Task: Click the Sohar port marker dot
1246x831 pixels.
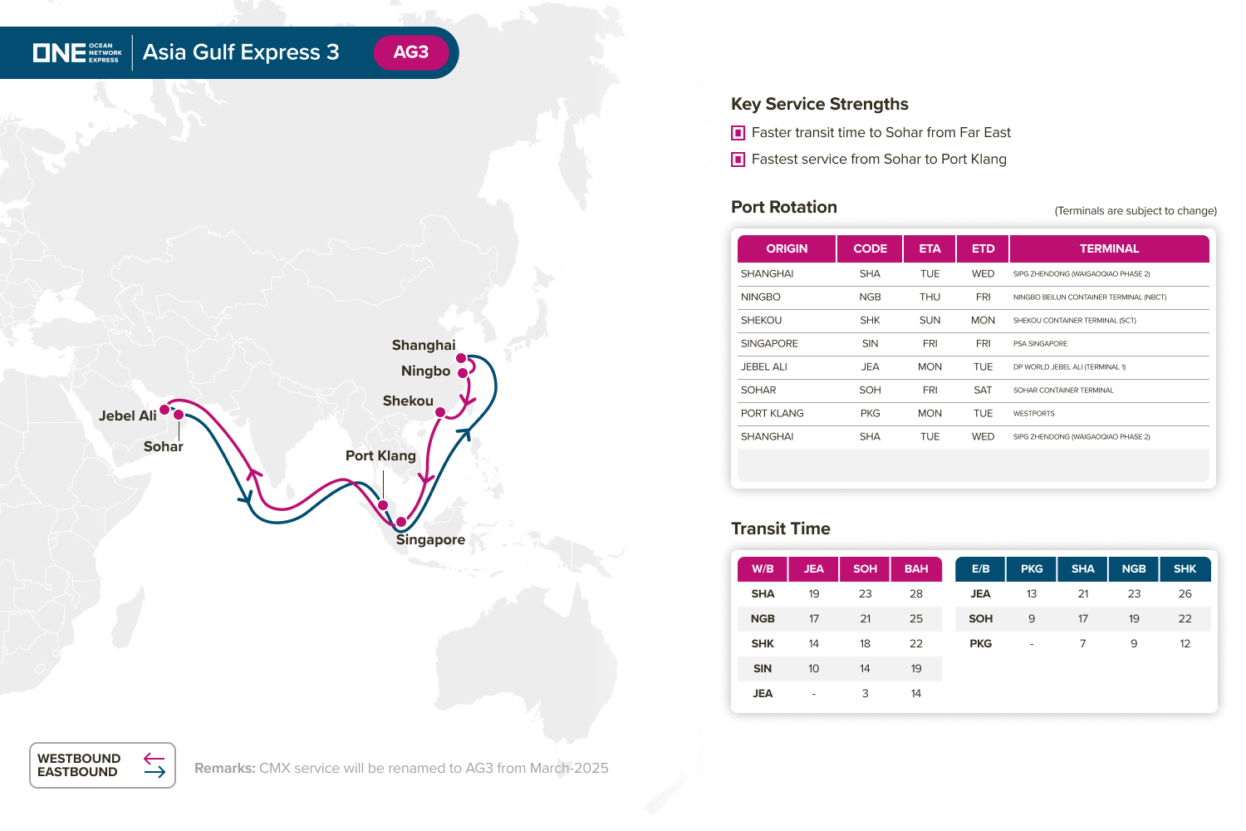Action: pos(179,415)
